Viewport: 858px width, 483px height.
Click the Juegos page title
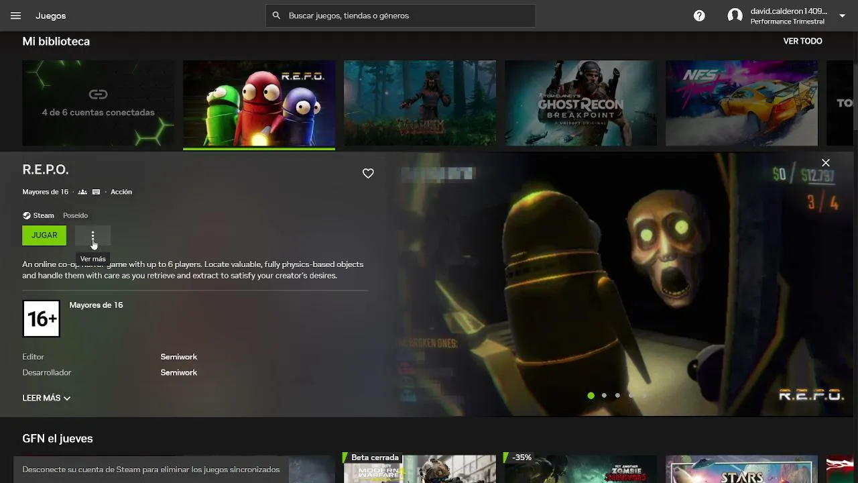coord(51,15)
